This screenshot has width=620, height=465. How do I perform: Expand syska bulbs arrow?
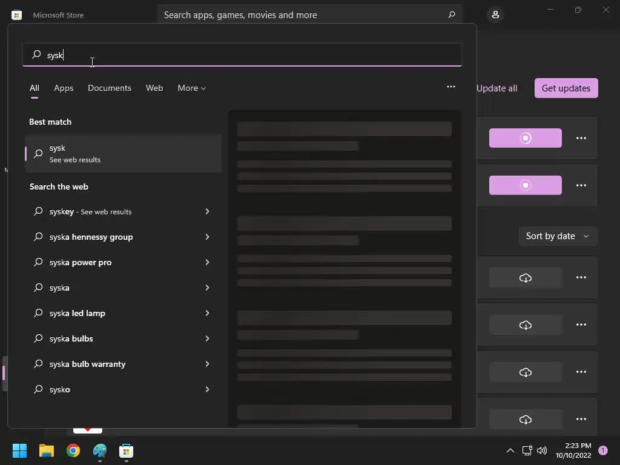(207, 338)
